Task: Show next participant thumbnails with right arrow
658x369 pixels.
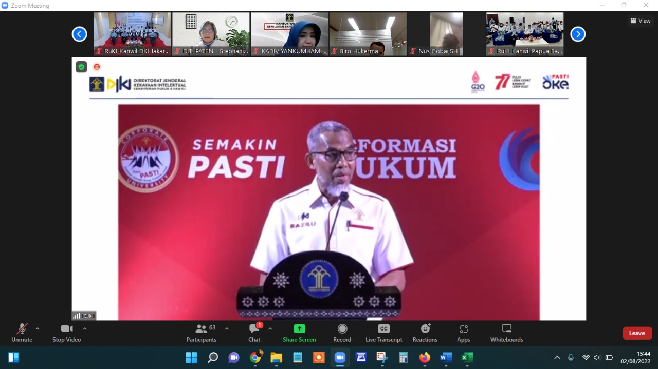Action: (578, 34)
